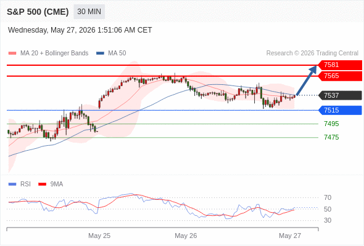Click the blue upward forecast arrow

pos(307,80)
